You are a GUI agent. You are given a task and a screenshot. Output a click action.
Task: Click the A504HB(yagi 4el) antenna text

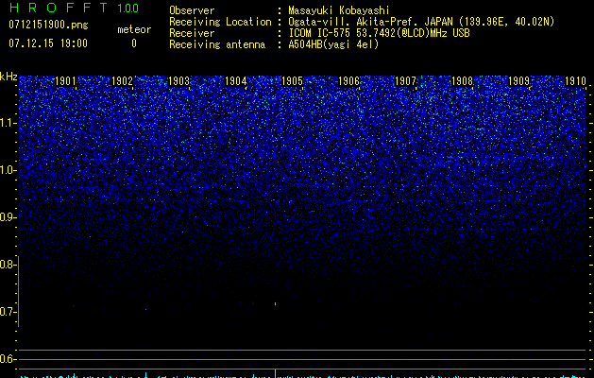(333, 44)
